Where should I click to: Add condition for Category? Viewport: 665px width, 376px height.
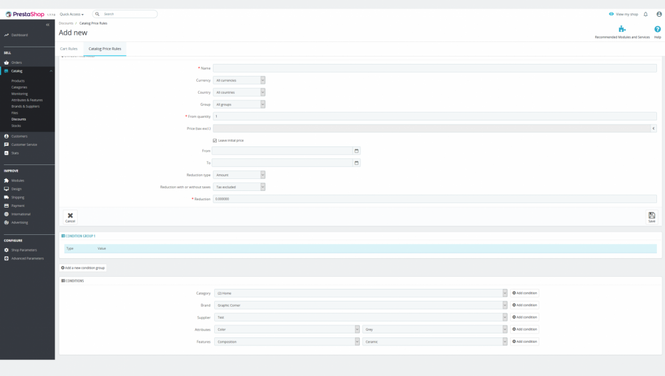pyautogui.click(x=524, y=293)
